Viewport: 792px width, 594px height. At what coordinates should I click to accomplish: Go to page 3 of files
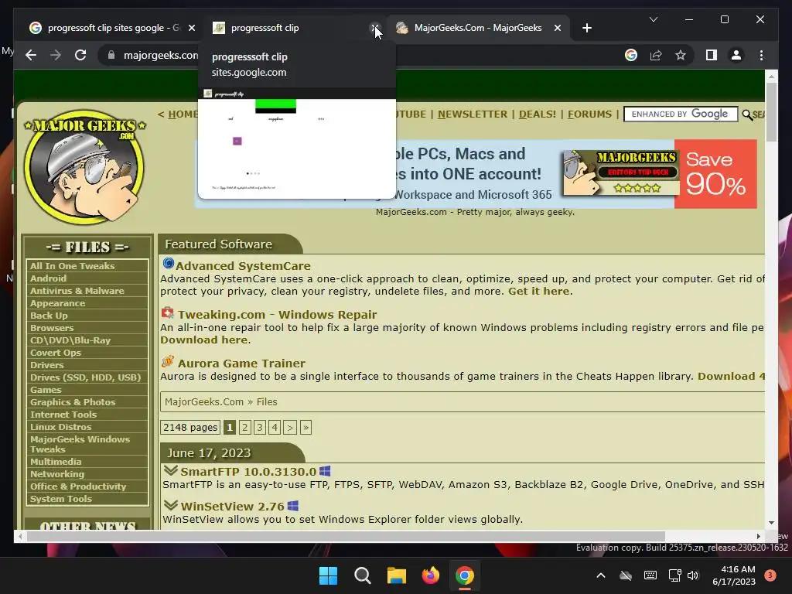point(260,428)
